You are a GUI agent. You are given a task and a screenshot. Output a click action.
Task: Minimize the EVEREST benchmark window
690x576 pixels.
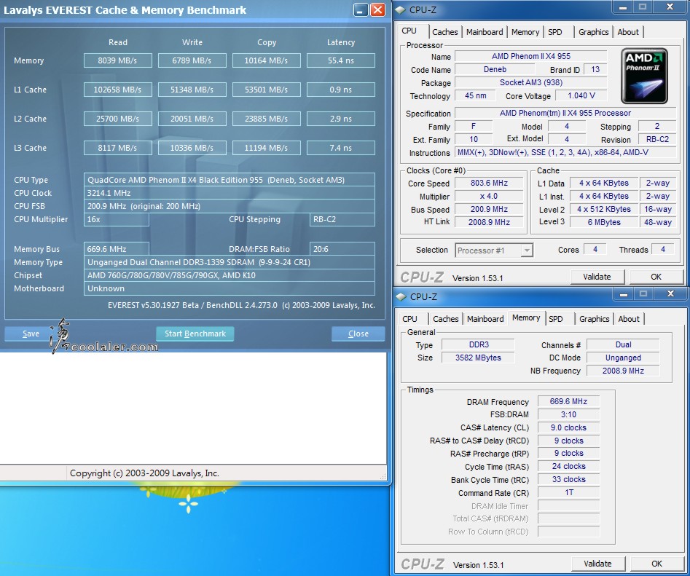pyautogui.click(x=361, y=9)
